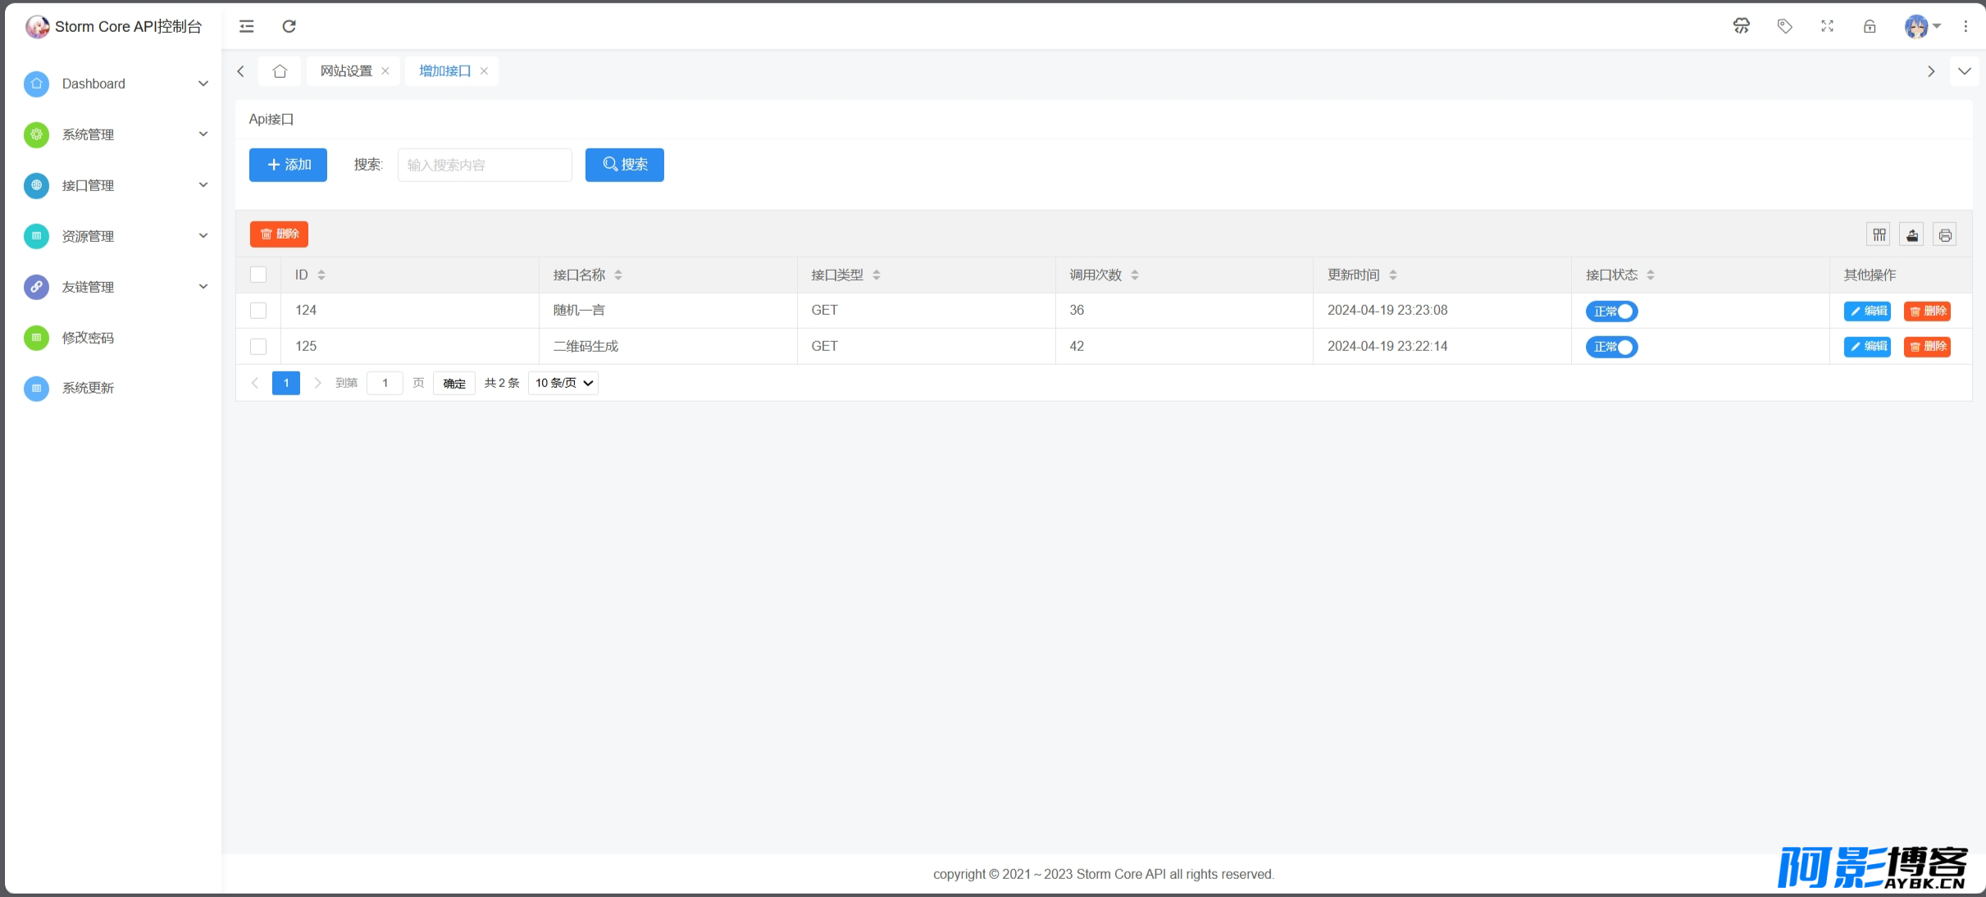Click the blue 添加 button
This screenshot has width=1986, height=897.
288,165
